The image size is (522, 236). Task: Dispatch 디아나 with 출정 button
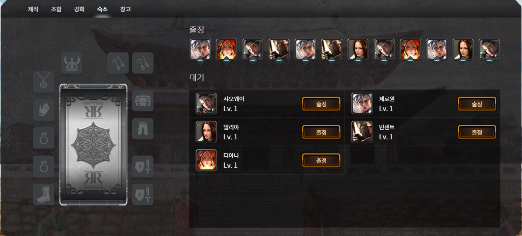(x=321, y=160)
